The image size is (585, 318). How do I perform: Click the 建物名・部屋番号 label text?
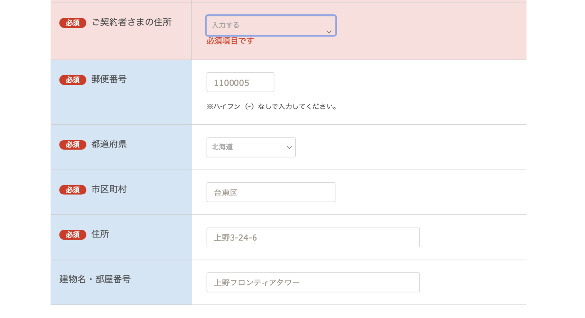96,279
